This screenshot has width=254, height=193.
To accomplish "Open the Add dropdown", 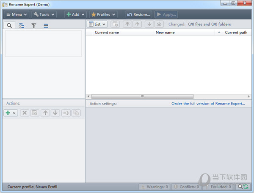I will (75, 14).
